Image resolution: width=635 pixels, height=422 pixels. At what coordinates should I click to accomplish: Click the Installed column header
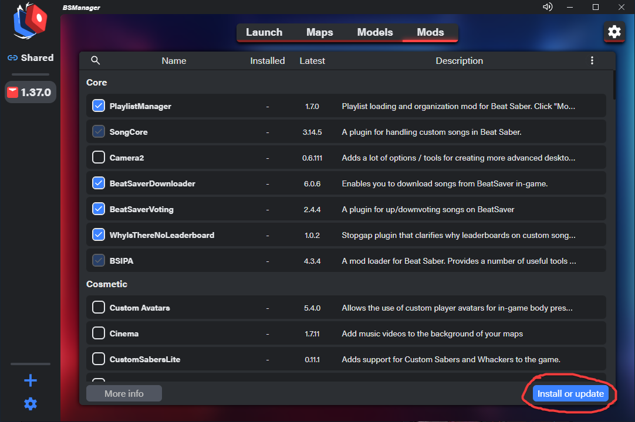(267, 61)
